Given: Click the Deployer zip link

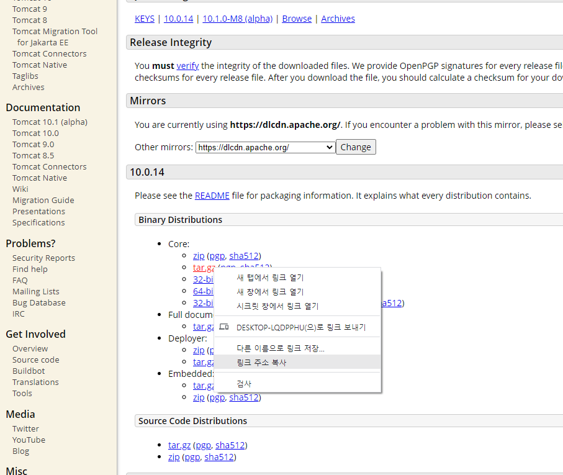Looking at the screenshot, I should [x=199, y=350].
